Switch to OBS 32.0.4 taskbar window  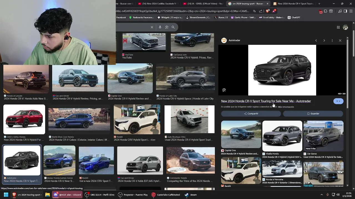(x=99, y=195)
